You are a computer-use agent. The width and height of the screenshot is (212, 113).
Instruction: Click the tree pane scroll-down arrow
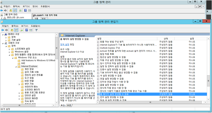pyautogui.click(x=57, y=102)
